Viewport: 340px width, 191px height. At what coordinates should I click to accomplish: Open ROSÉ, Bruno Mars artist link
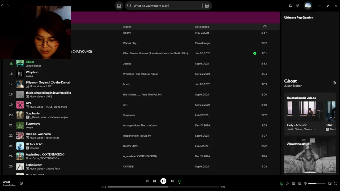tap(56, 107)
